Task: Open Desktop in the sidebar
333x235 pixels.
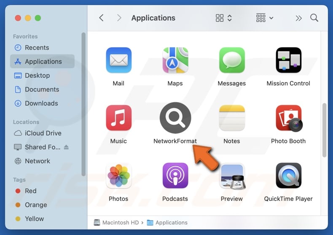Action: 42,76
